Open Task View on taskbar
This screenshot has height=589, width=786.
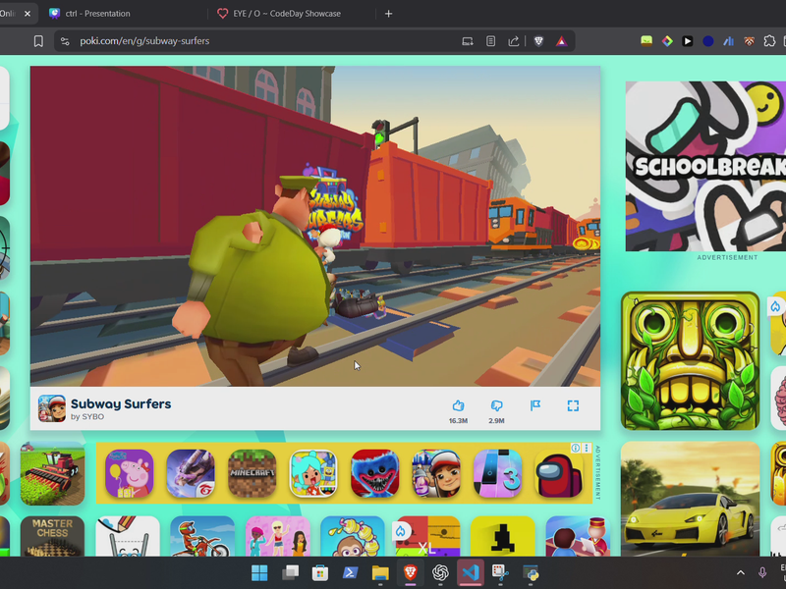tap(290, 572)
